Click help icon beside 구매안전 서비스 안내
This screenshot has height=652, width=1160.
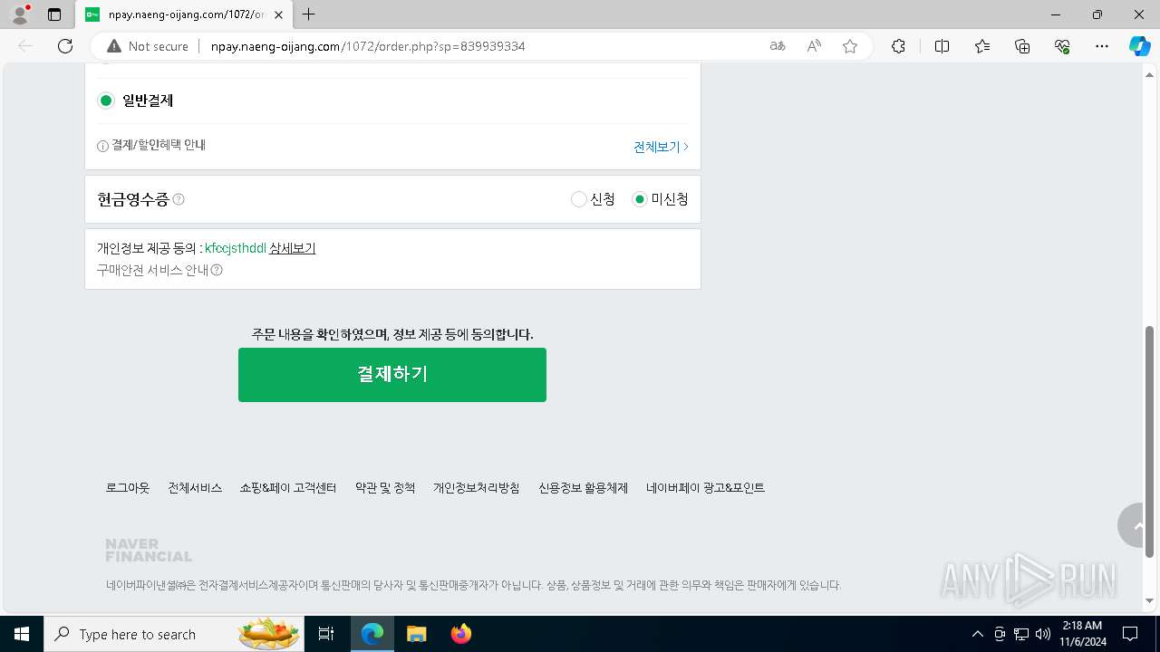click(x=217, y=270)
